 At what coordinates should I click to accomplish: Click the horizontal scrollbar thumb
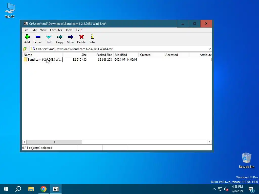click(54, 142)
